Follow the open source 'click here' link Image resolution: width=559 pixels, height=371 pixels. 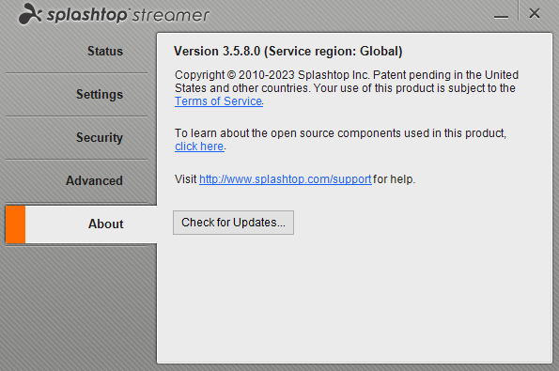coord(199,147)
